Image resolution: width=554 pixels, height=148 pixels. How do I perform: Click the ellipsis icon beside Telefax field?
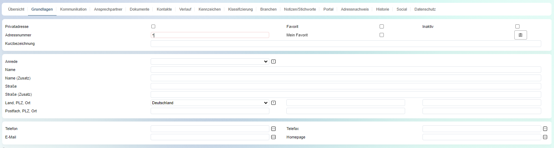[545, 129]
